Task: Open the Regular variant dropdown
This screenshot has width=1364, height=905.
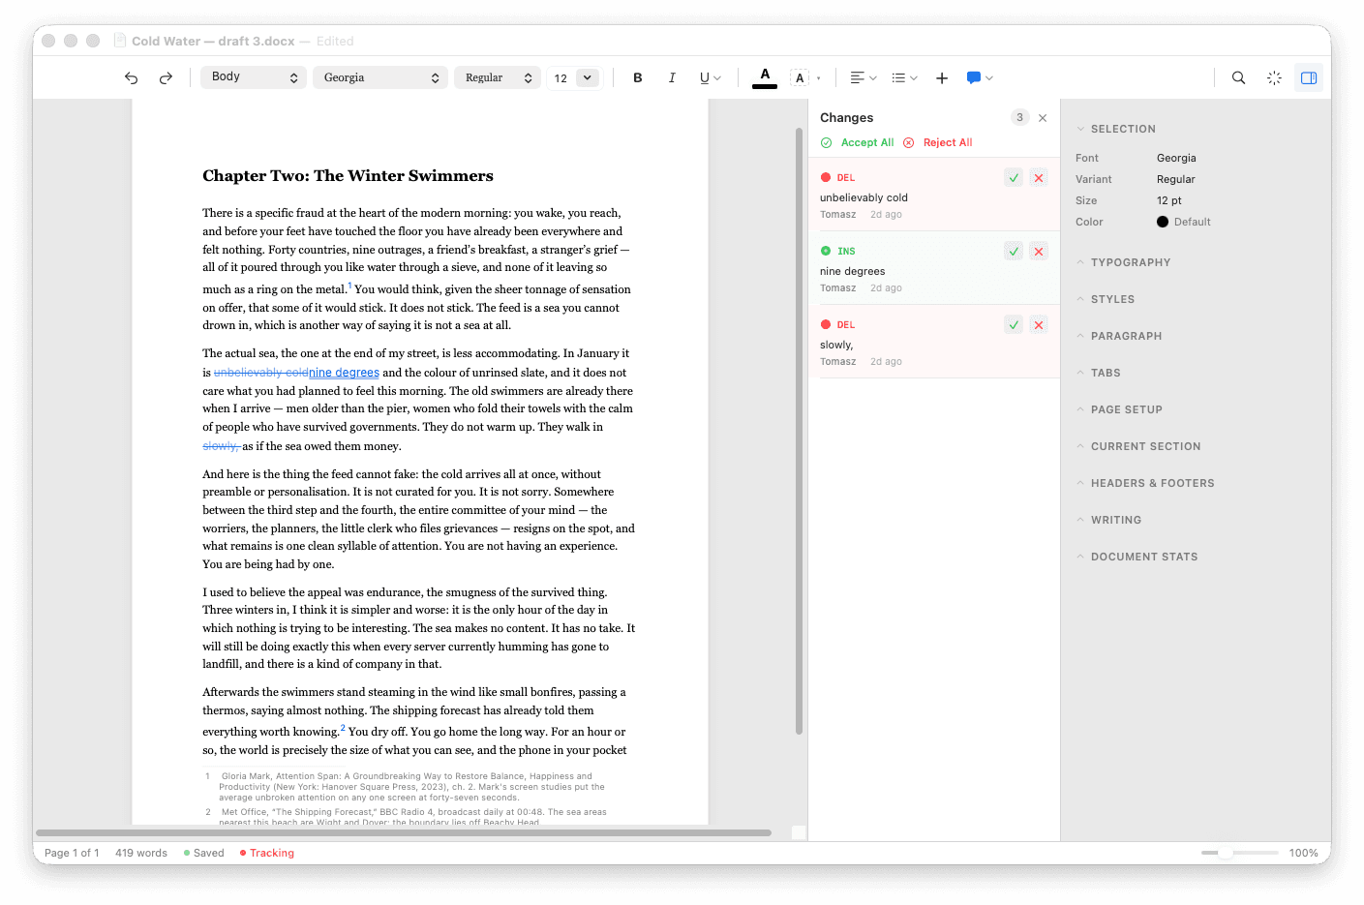Action: point(498,77)
